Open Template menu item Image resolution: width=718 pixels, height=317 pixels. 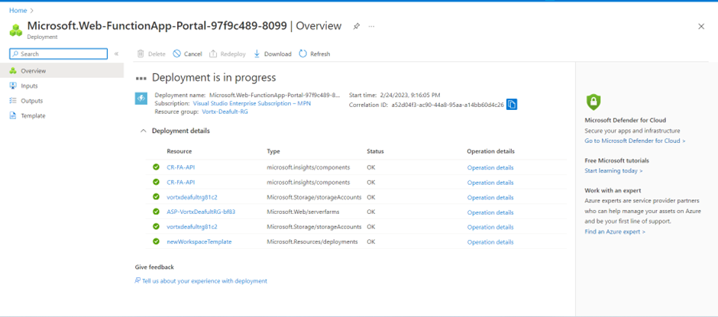(x=62, y=116)
